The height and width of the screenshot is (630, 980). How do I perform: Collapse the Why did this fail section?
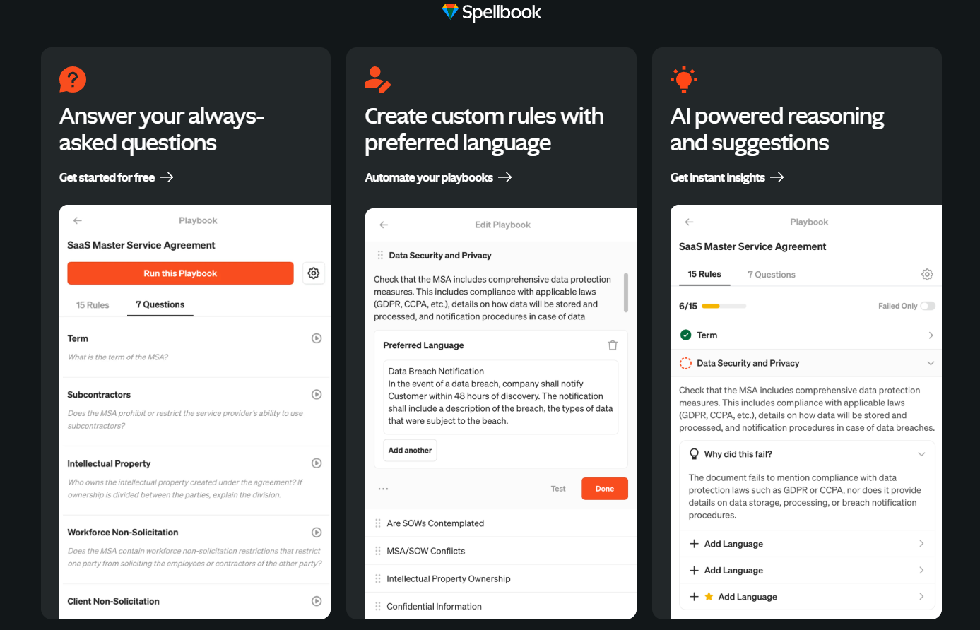(921, 454)
